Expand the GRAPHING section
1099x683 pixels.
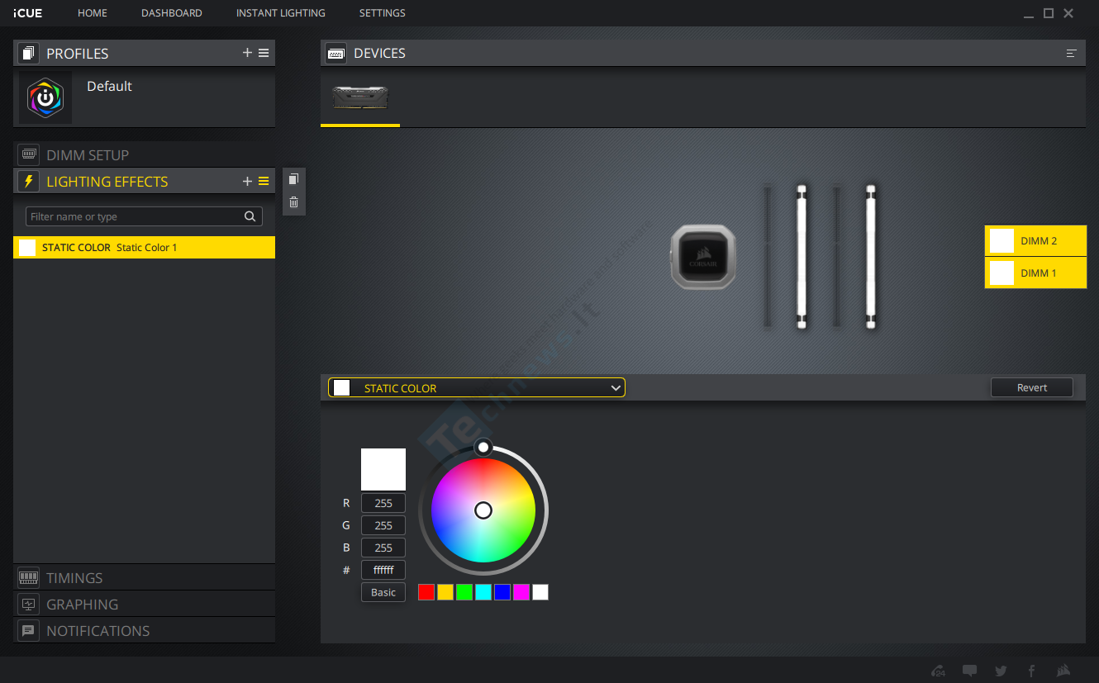145,604
